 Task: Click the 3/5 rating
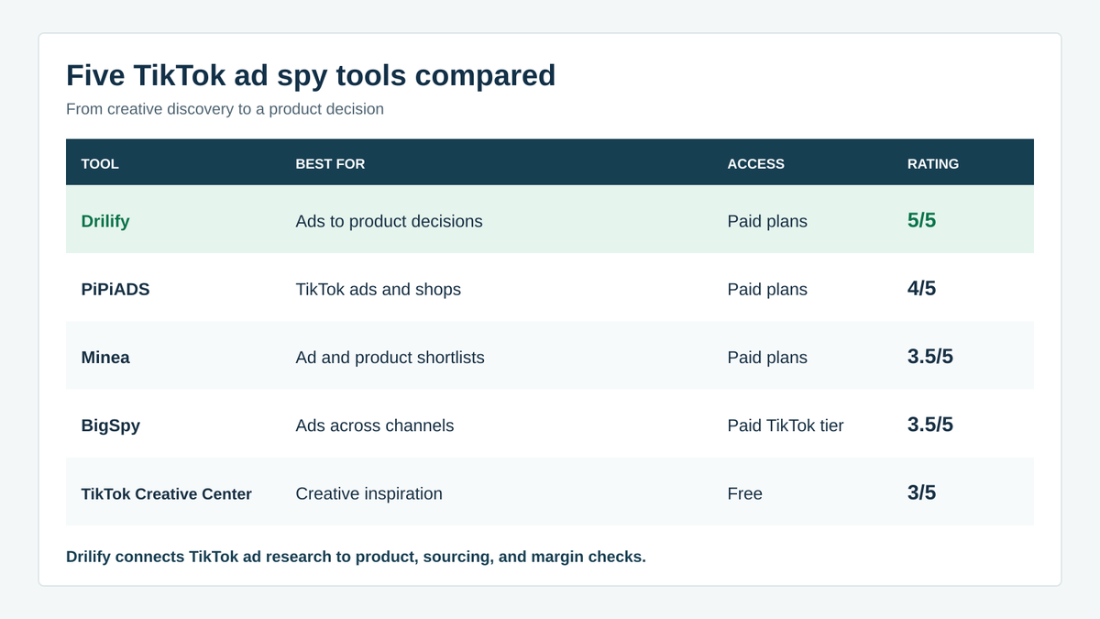(x=922, y=492)
